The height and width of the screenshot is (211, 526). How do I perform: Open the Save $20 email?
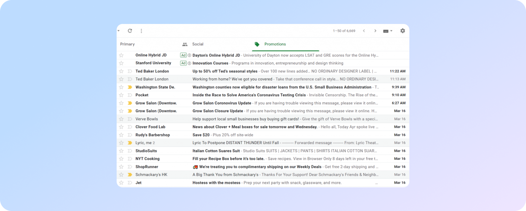(263, 135)
